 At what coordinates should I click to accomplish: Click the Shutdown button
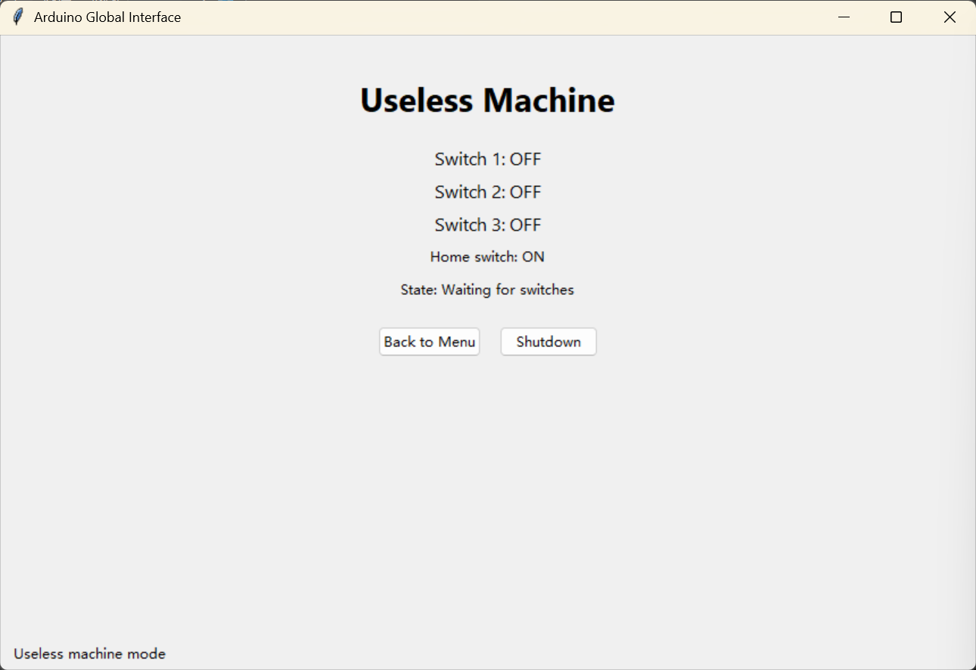549,342
